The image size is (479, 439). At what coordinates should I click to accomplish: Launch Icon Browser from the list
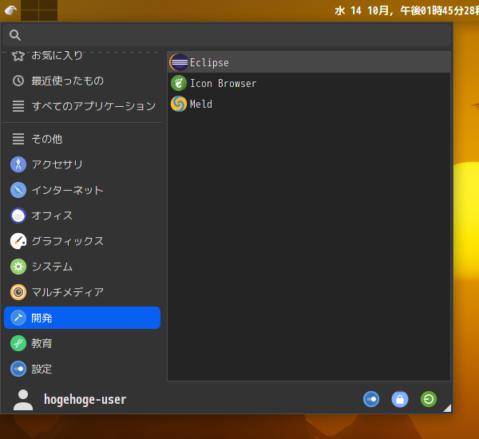coord(309,83)
